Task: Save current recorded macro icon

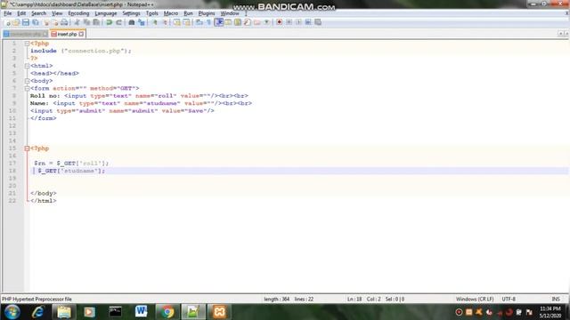Action: 318,22
